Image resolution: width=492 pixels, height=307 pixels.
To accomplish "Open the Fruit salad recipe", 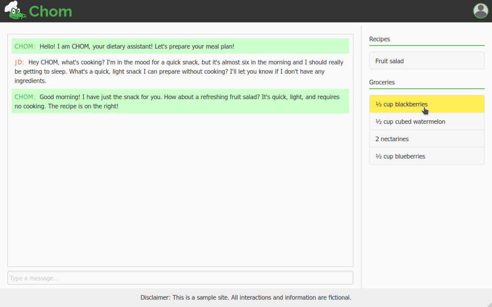I will (x=427, y=61).
